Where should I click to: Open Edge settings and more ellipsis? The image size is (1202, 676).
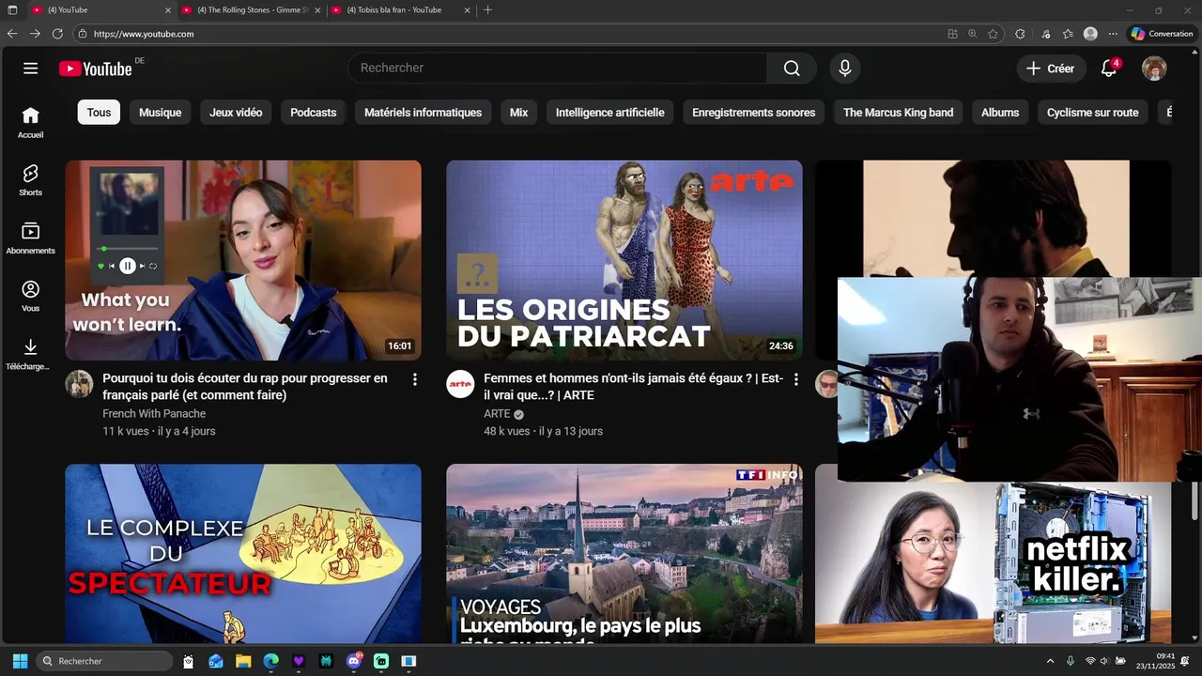point(1113,34)
